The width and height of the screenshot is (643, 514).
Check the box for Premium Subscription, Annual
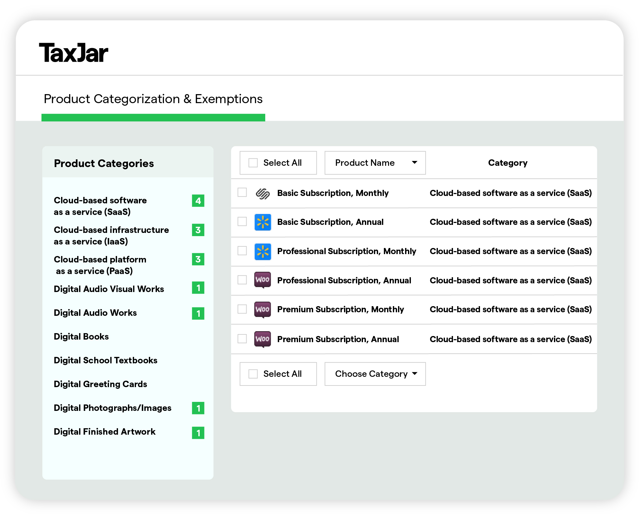241,339
